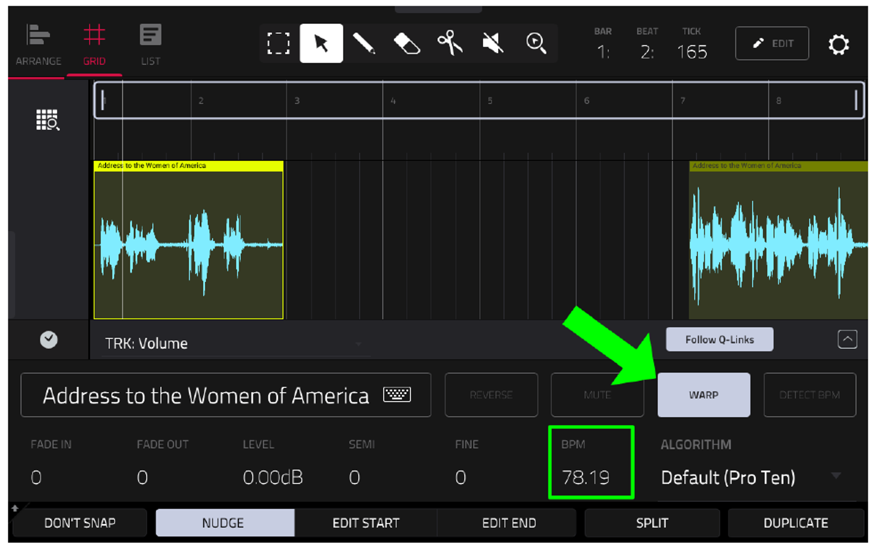Open the grid zoom view icon

(x=48, y=119)
